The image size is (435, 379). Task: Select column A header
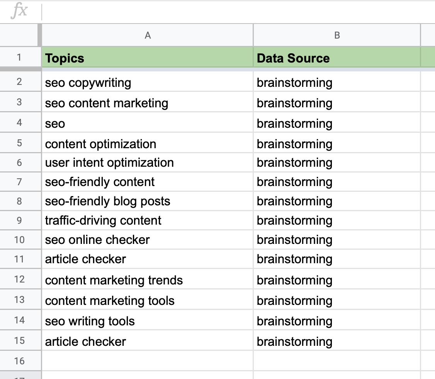click(148, 35)
